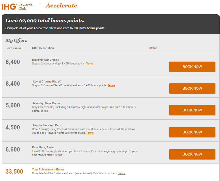Click the 'Points Value' column header
The height and width of the screenshot is (181, 220).
[13, 48]
